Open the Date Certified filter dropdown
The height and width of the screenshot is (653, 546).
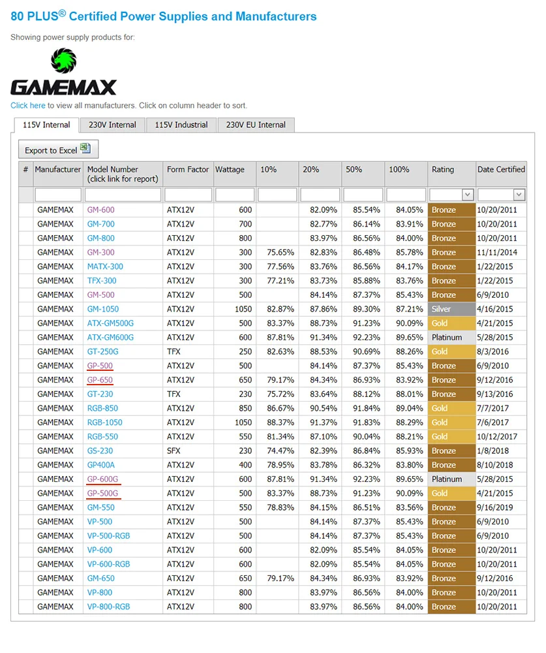click(519, 195)
